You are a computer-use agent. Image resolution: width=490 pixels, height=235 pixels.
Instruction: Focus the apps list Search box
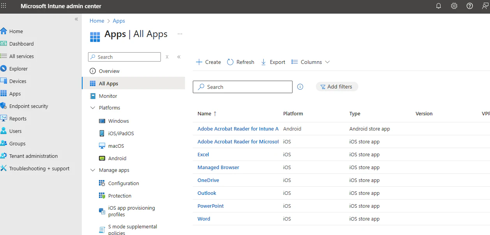243,87
